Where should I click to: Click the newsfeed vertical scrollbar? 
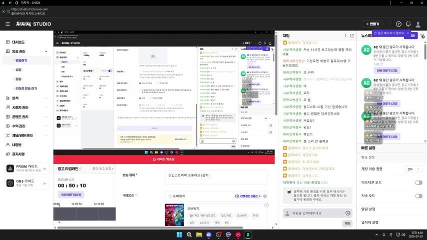coord(425,51)
